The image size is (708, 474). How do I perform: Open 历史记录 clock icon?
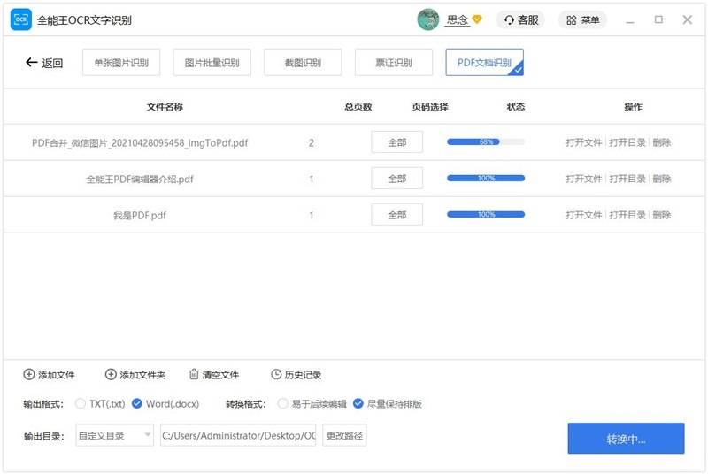pyautogui.click(x=276, y=374)
